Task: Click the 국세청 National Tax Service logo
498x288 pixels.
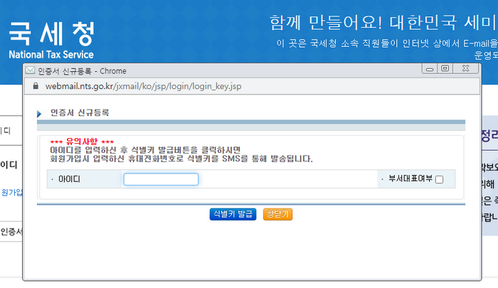Action: [51, 41]
